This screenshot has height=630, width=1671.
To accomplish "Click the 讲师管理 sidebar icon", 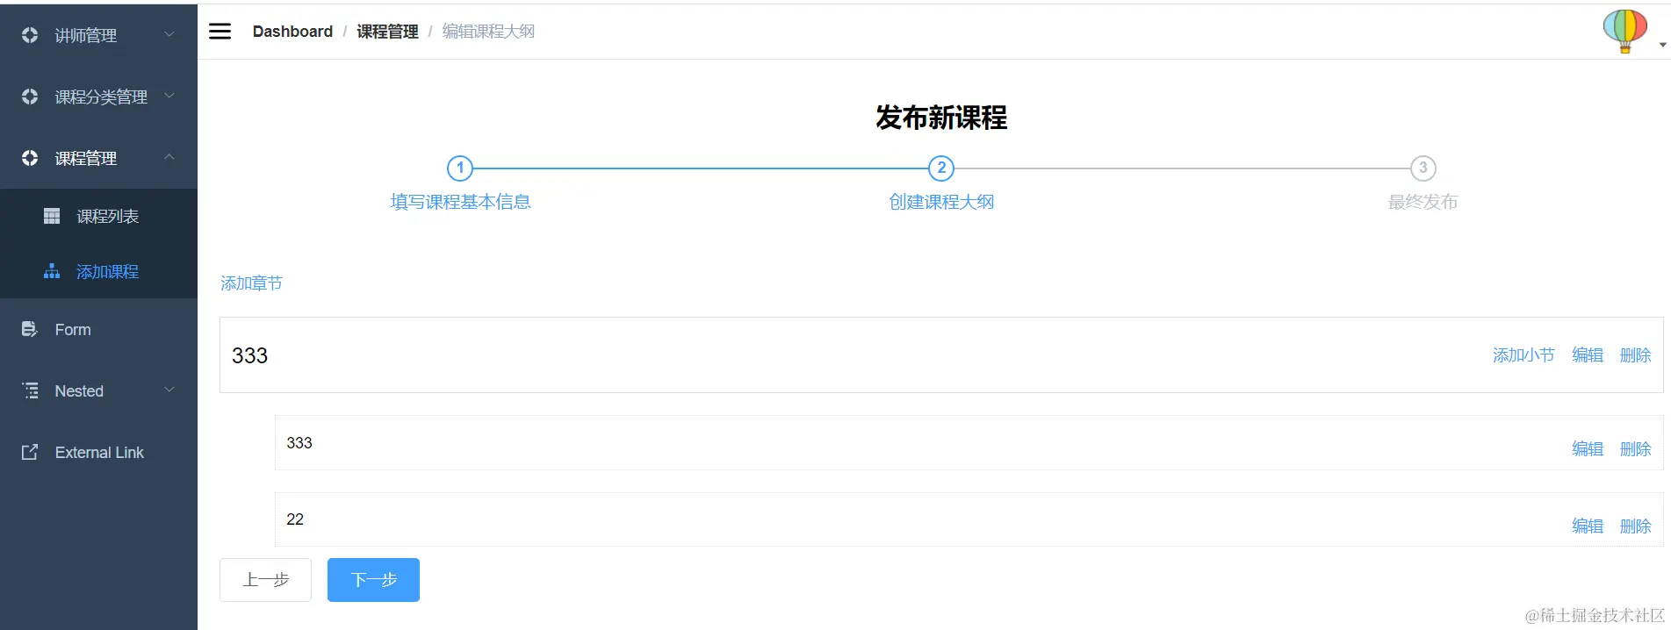I will pyautogui.click(x=30, y=35).
